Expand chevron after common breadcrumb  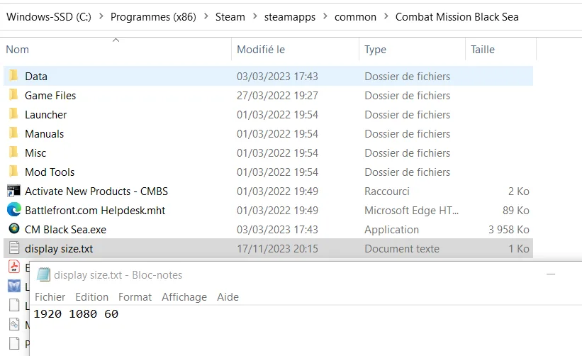click(386, 17)
